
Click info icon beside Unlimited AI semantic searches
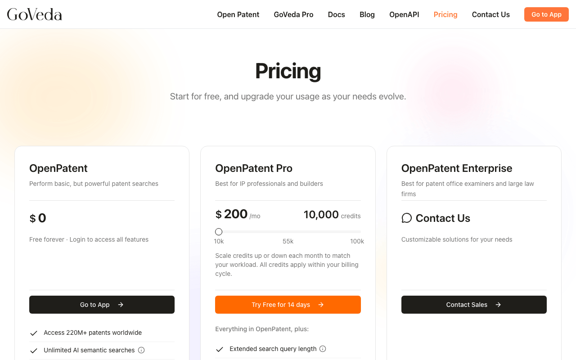(141, 350)
